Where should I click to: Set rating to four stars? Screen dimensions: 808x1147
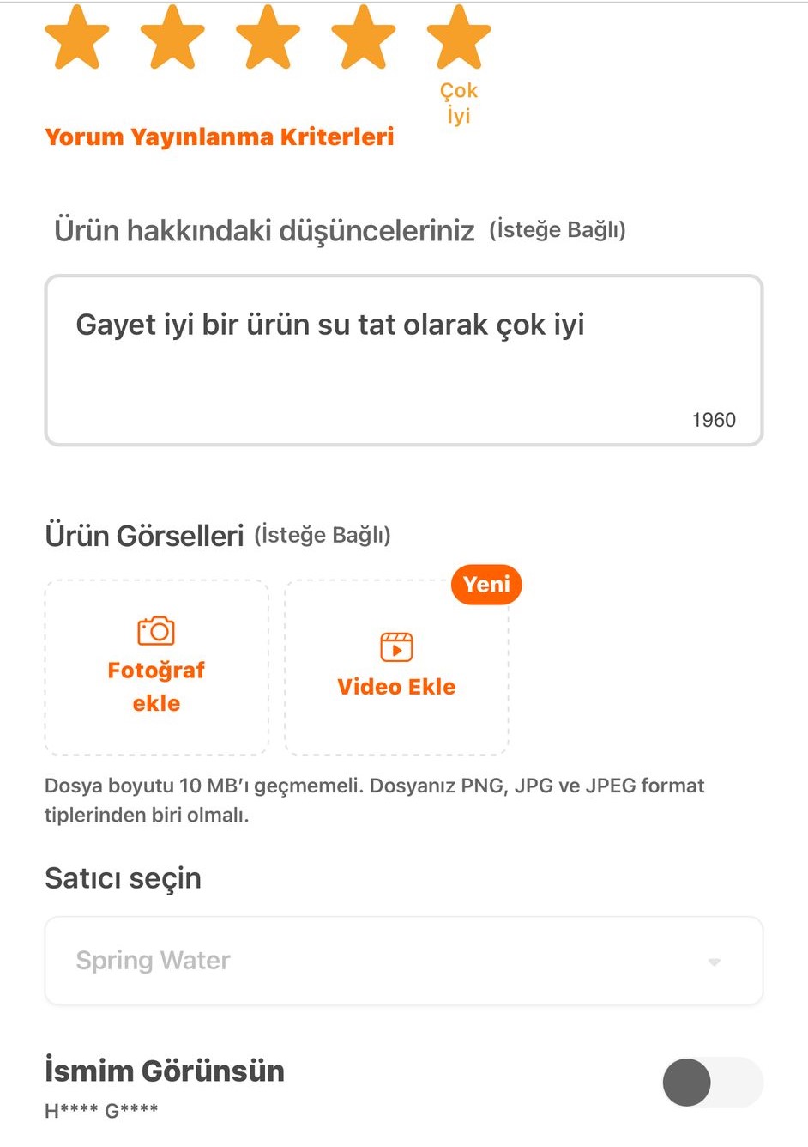tap(364, 37)
